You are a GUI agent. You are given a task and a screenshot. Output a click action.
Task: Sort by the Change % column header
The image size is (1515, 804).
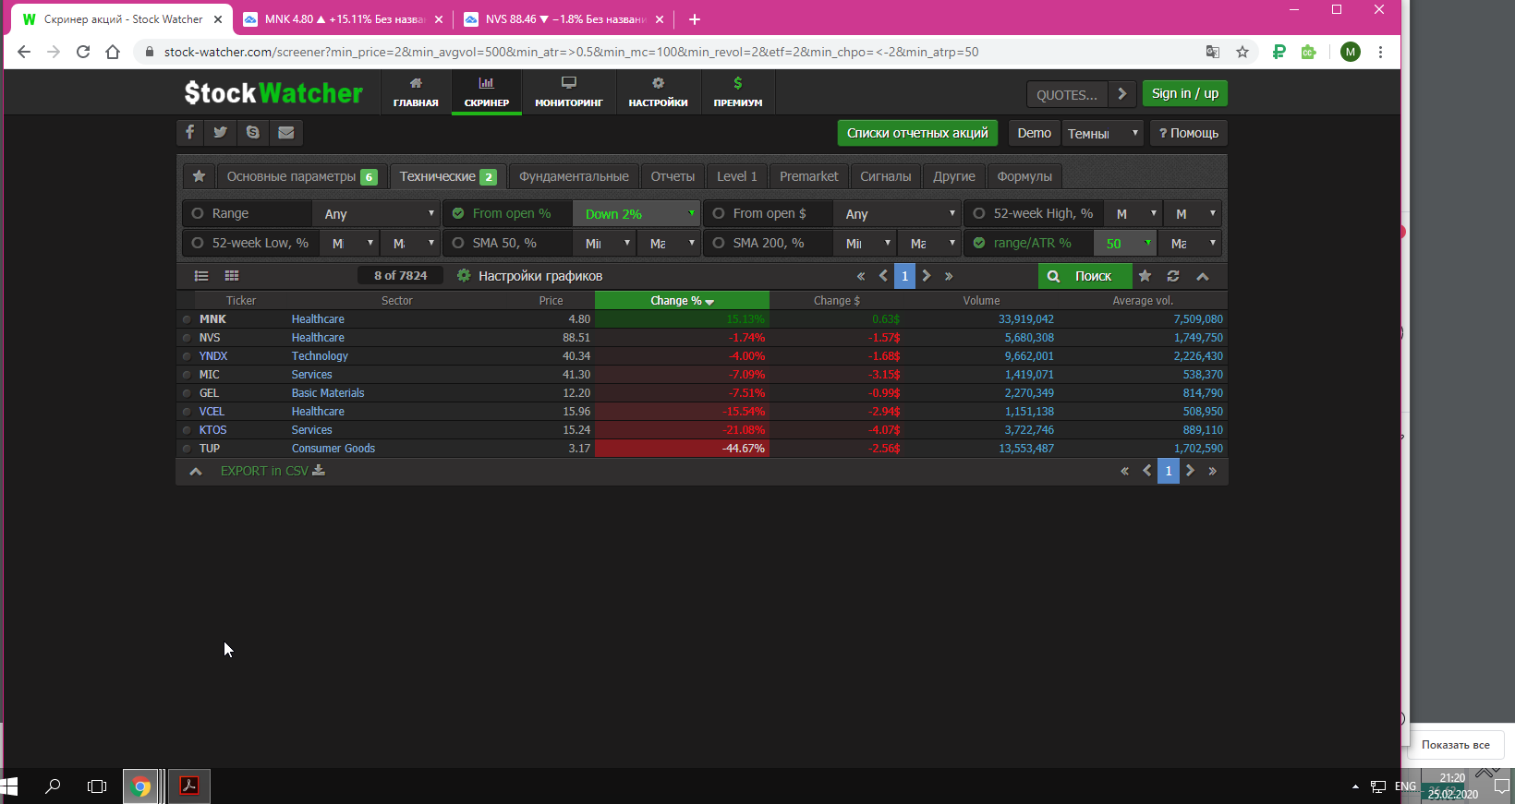click(x=682, y=301)
